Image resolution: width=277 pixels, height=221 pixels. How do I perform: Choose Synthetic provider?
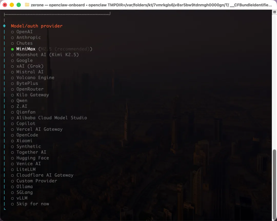[26, 147]
